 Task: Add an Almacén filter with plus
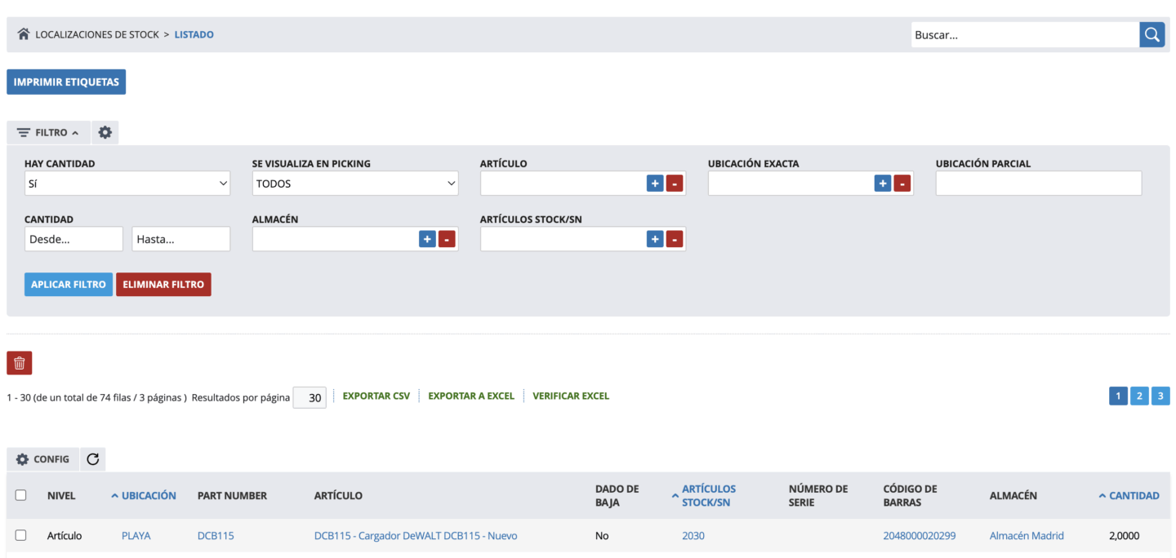coord(426,239)
